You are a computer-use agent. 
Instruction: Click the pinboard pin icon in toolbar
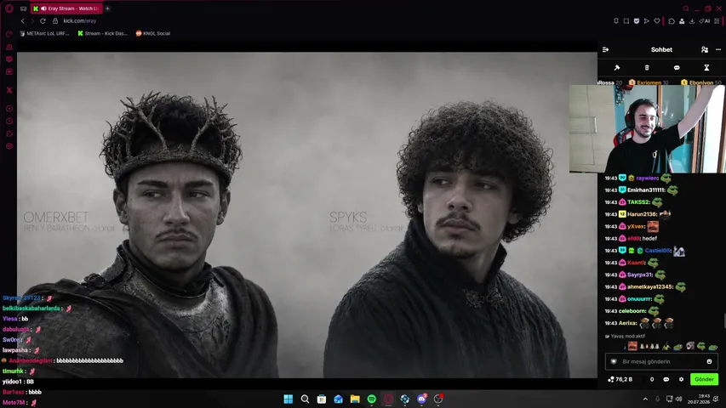click(x=616, y=20)
